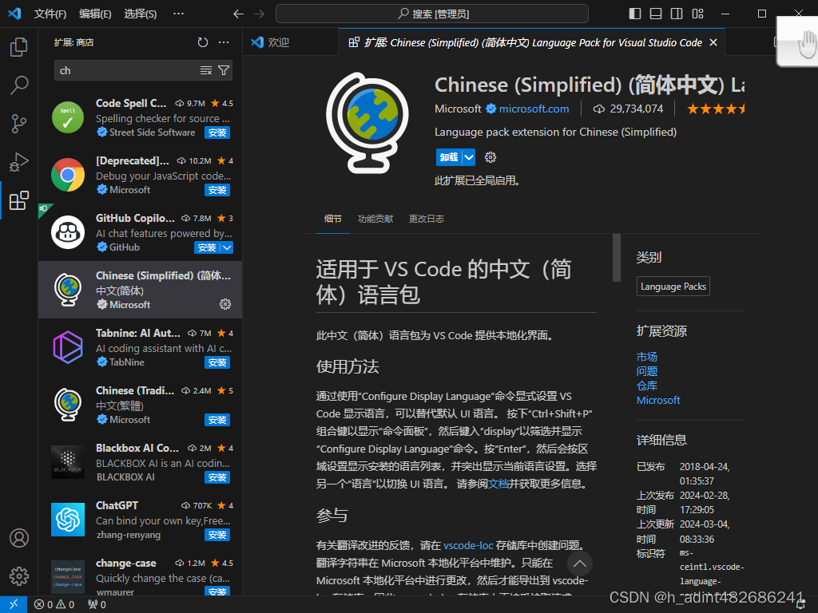Select the Extensions view icon
The height and width of the screenshot is (613, 818).
point(19,200)
